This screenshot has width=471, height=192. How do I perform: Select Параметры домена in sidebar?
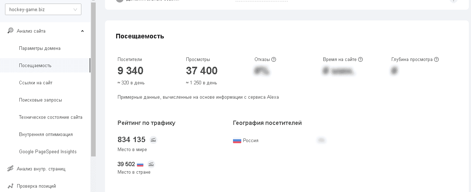40,48
